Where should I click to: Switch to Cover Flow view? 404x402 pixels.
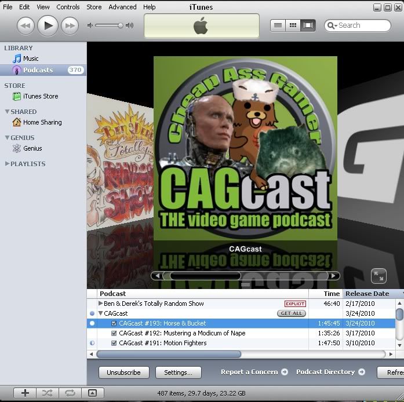[308, 25]
